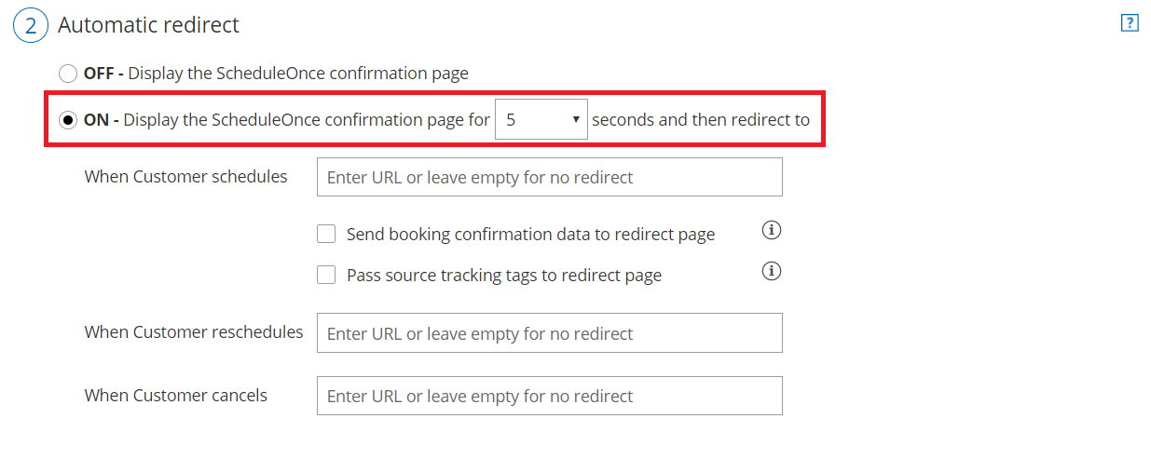Select the ON redirect radio button

tap(68, 120)
